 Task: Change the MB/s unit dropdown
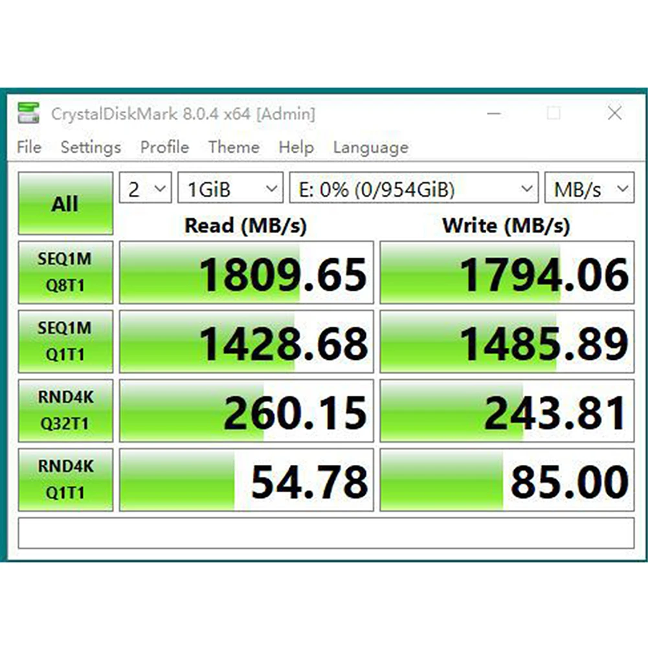pos(589,188)
